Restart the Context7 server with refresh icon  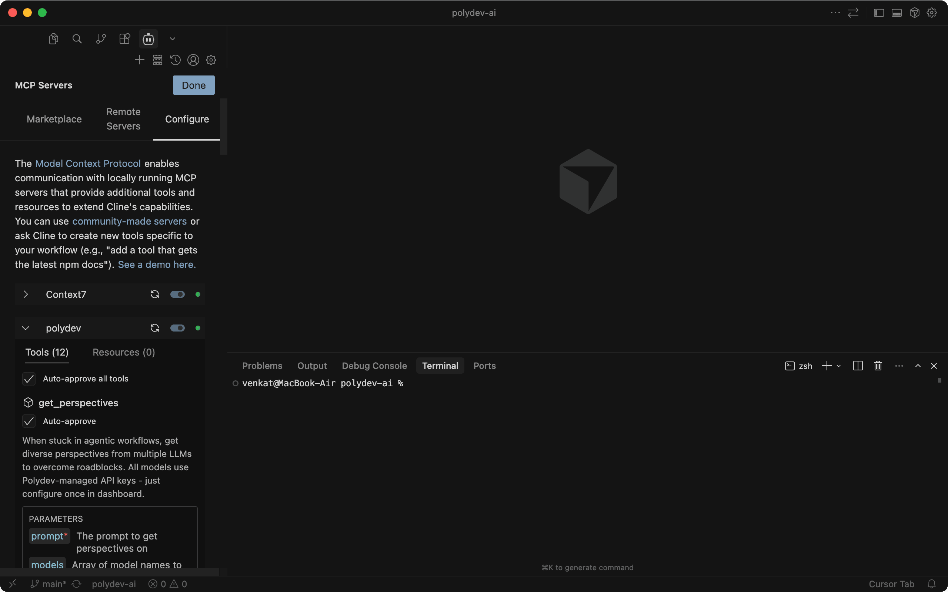coord(155,295)
